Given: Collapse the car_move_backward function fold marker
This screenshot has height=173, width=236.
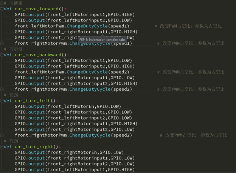Looking at the screenshot, I should (2, 55).
